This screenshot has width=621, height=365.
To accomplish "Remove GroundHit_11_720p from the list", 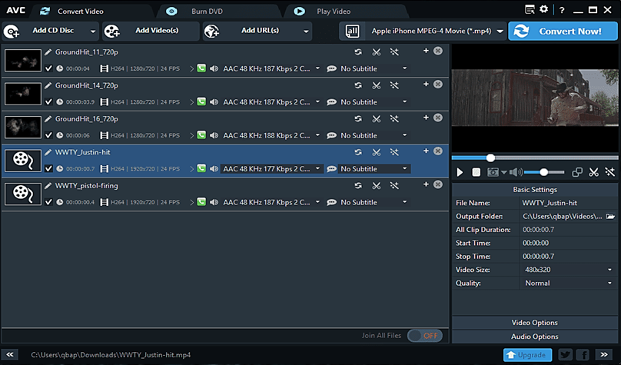I will tap(437, 51).
